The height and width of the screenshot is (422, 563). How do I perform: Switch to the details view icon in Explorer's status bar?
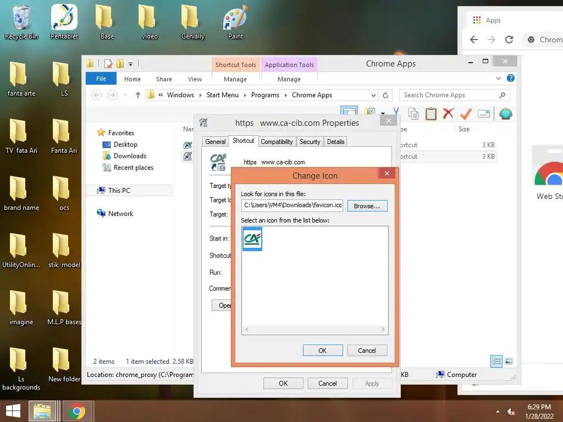click(x=496, y=361)
